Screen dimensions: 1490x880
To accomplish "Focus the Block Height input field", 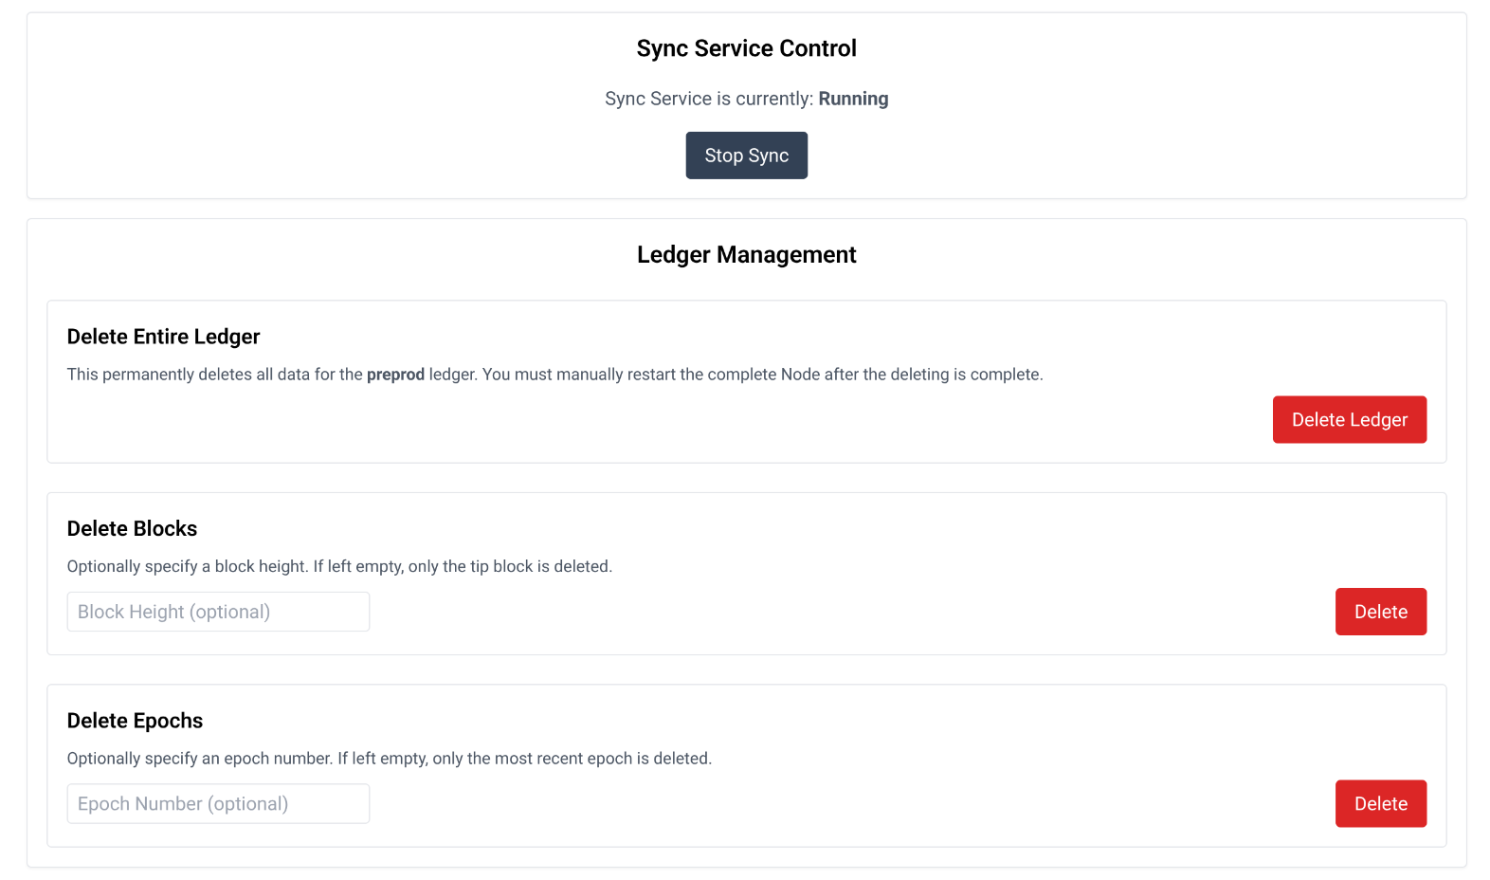I will point(218,612).
